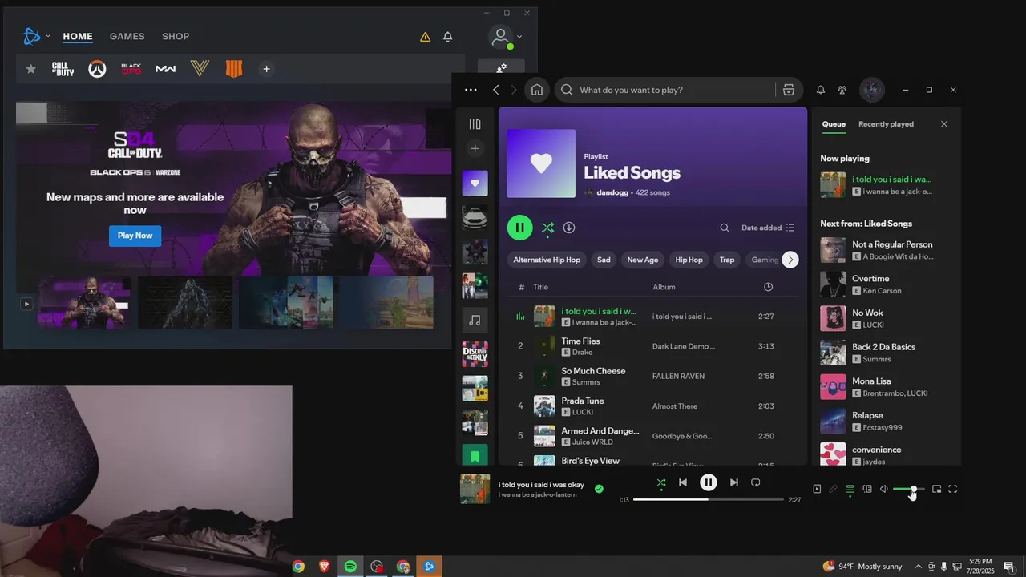Image resolution: width=1026 pixels, height=577 pixels.
Task: Click Play Now button in banner
Action: click(135, 236)
